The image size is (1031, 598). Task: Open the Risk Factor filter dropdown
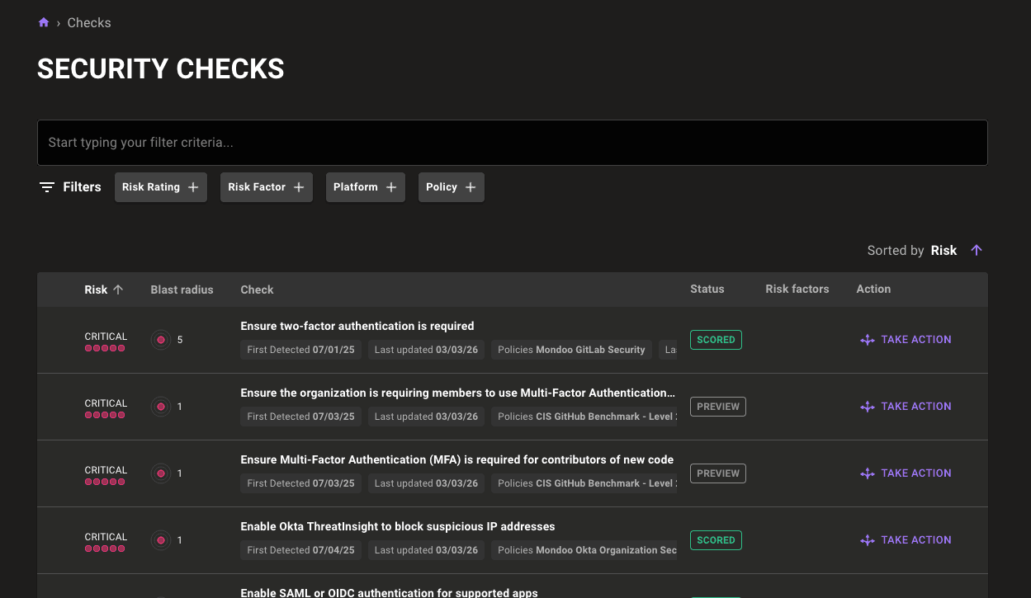tap(266, 187)
